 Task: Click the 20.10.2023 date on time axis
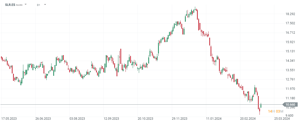145,119
